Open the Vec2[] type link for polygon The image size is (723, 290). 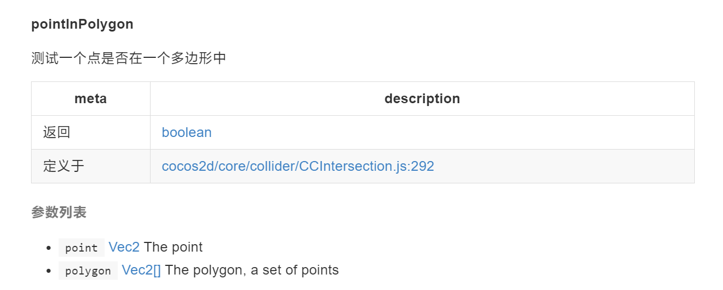click(x=141, y=270)
